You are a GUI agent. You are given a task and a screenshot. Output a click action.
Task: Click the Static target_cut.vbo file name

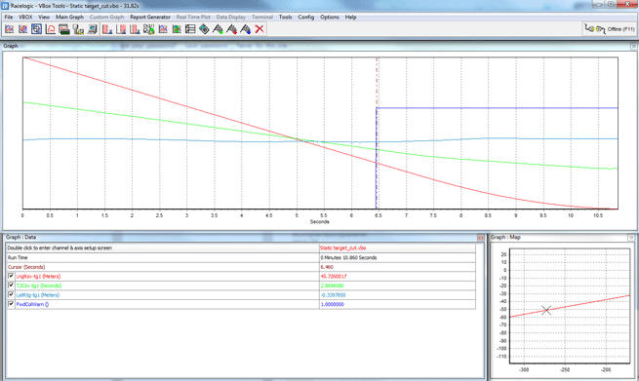pos(342,248)
